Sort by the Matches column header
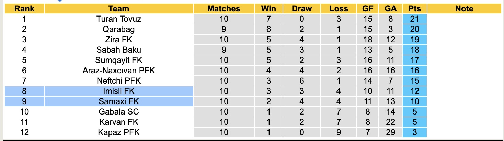504x141 pixels. tap(224, 9)
